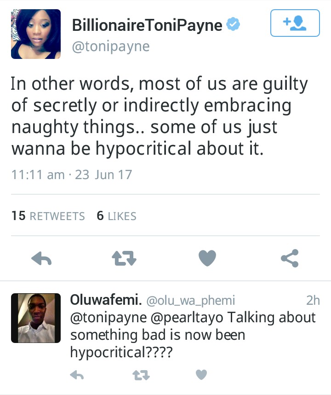Open the @olu_wa_phemi handle
Screen dimensions: 331x395
coord(190,301)
